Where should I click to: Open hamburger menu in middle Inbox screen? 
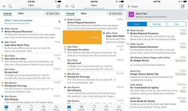[x=67, y=6]
